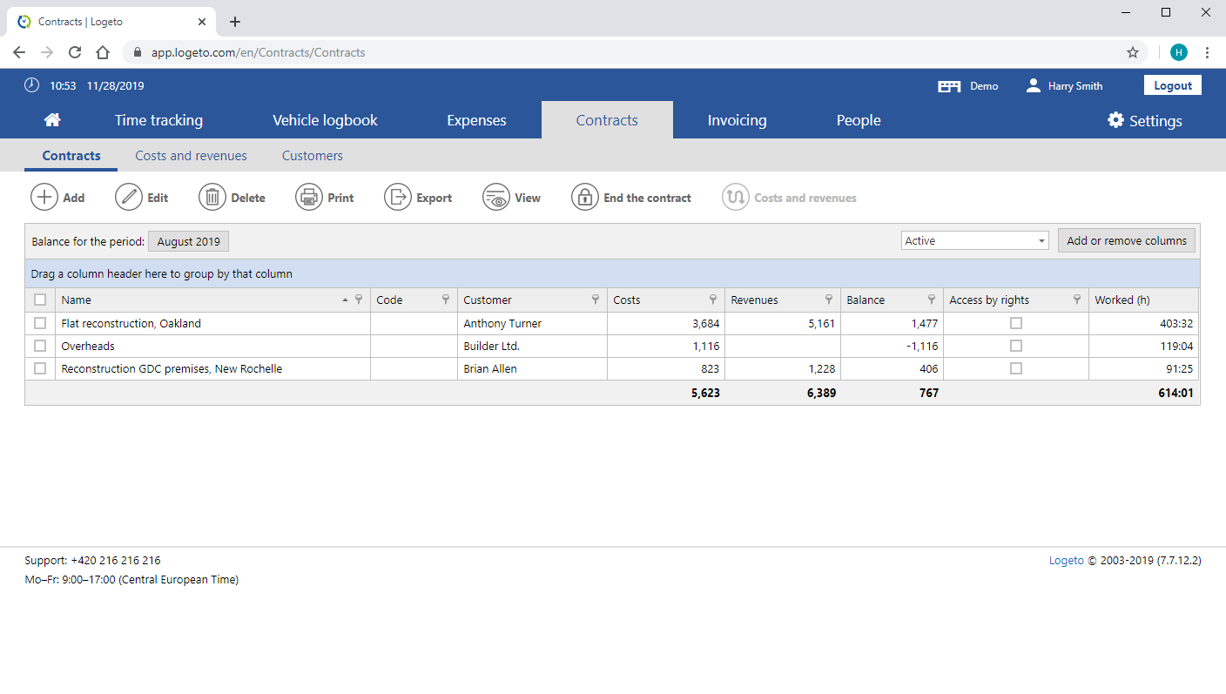The width and height of the screenshot is (1226, 694).
Task: Open the Logeto footer link
Action: pyautogui.click(x=1067, y=561)
